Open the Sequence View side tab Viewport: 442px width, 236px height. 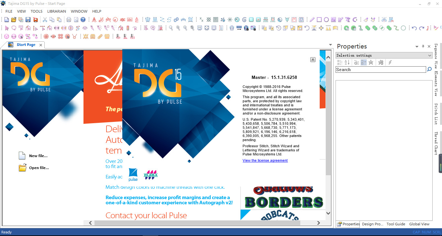pos(436,56)
